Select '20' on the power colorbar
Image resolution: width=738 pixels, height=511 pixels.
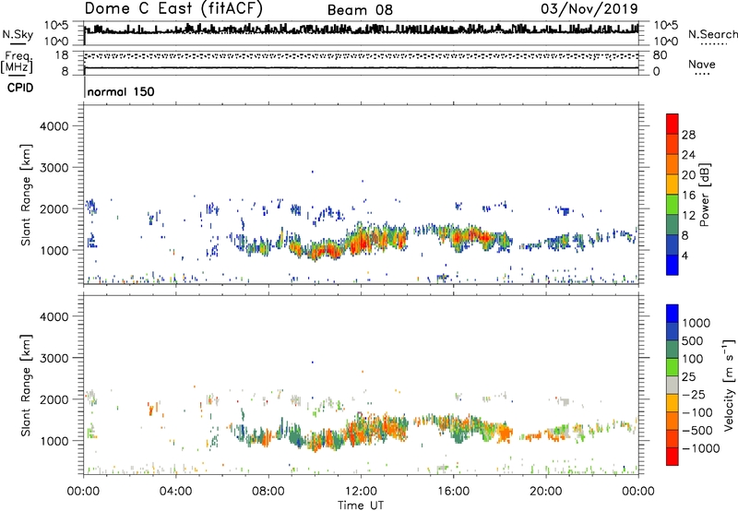[688, 175]
